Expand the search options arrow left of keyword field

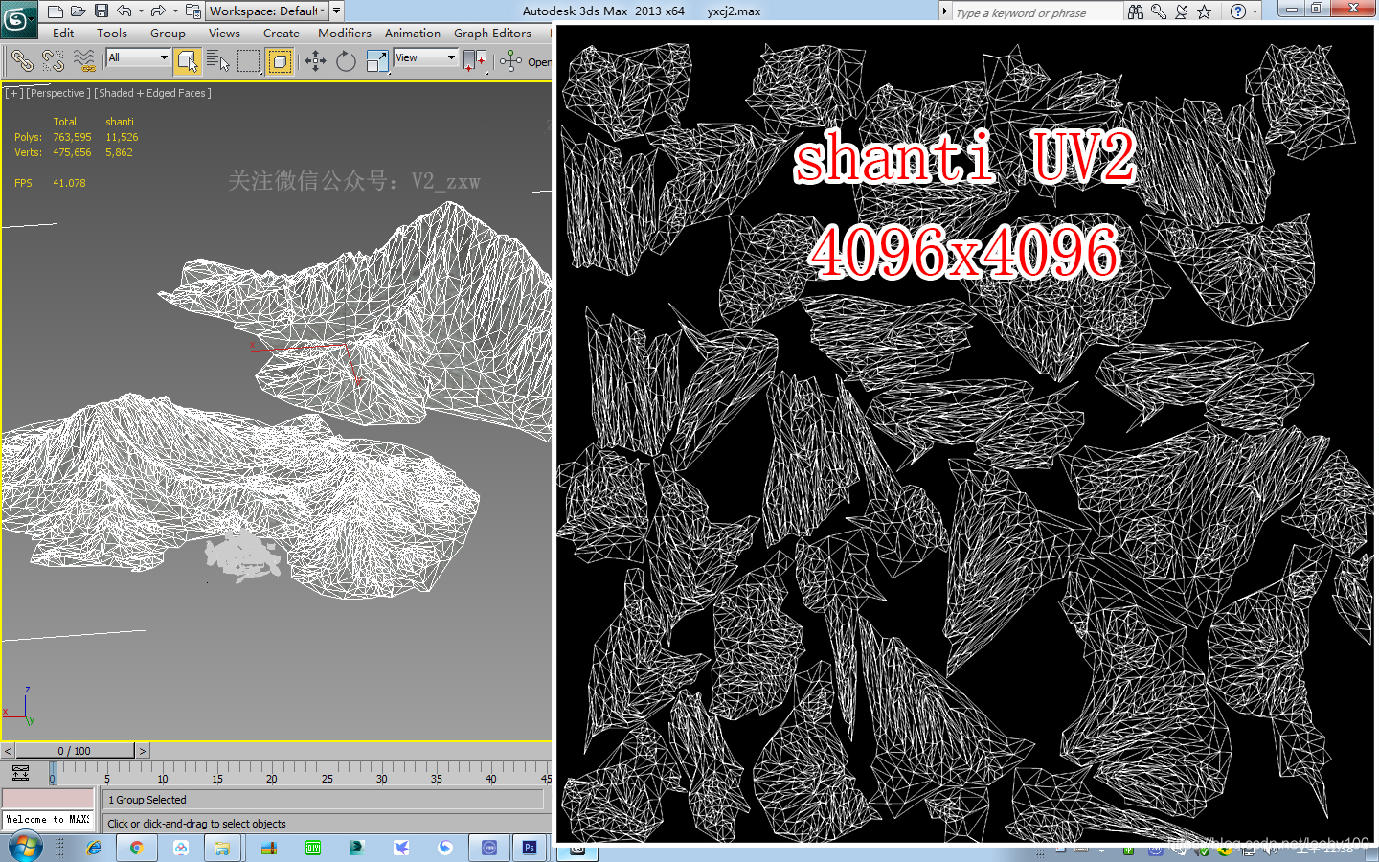945,11
